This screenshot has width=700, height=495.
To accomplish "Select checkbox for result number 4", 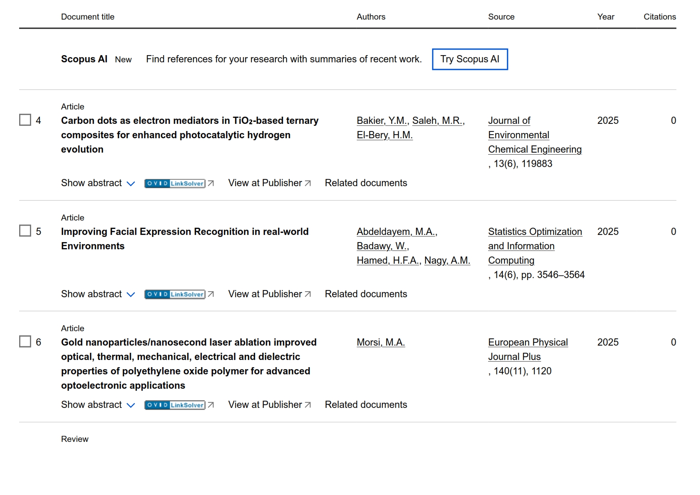I will (25, 120).
